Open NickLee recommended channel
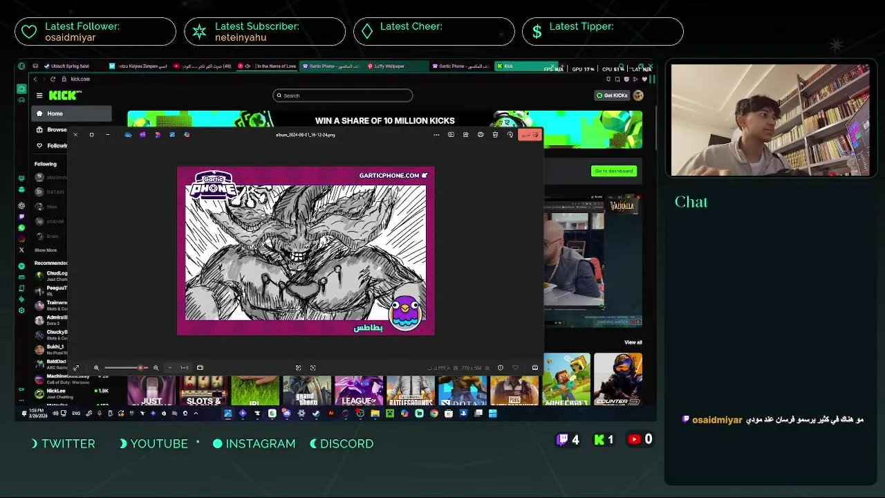Screen dimensions: 885x498 (71, 393)
